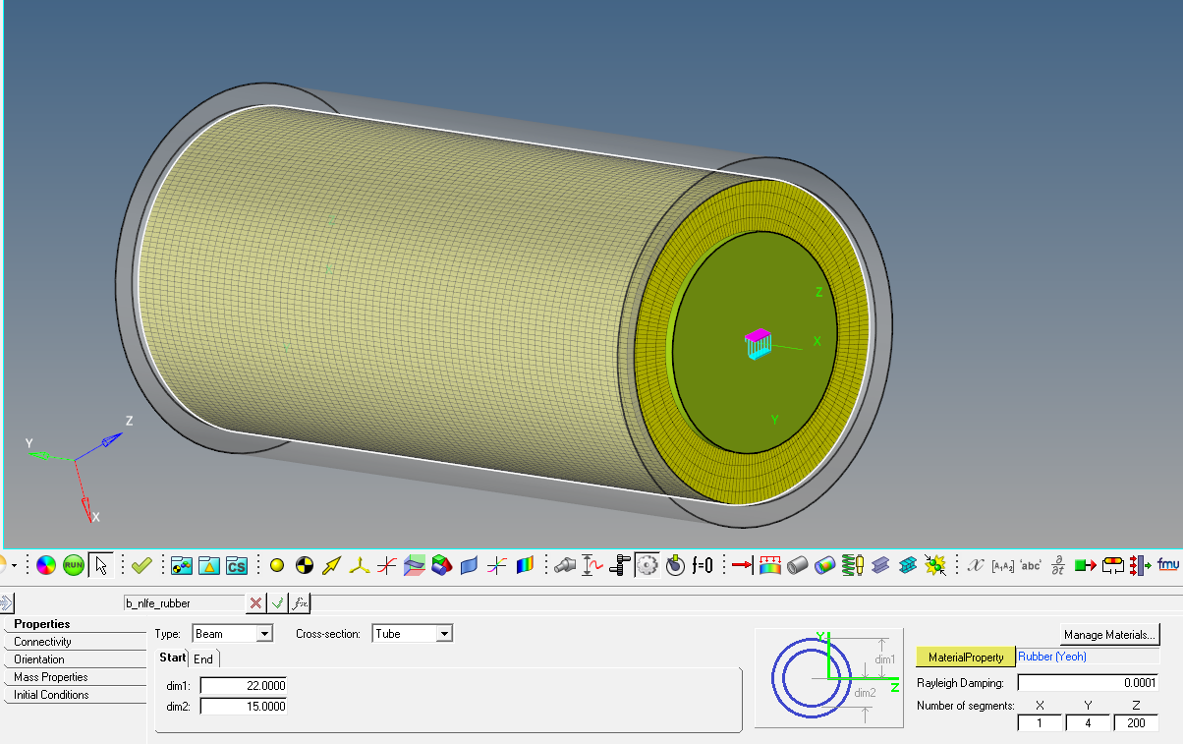Open the Orientation section
Viewport: 1183px width, 744px height.
(39, 659)
